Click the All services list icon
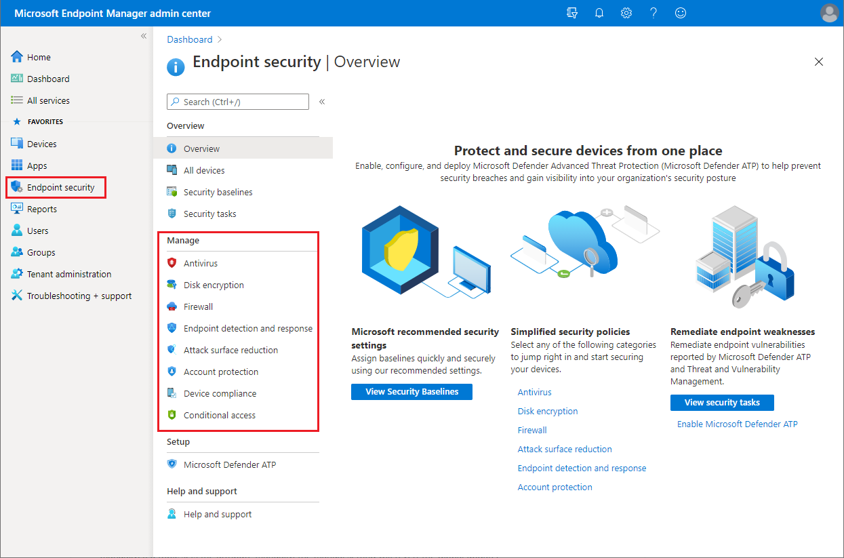 coord(17,100)
